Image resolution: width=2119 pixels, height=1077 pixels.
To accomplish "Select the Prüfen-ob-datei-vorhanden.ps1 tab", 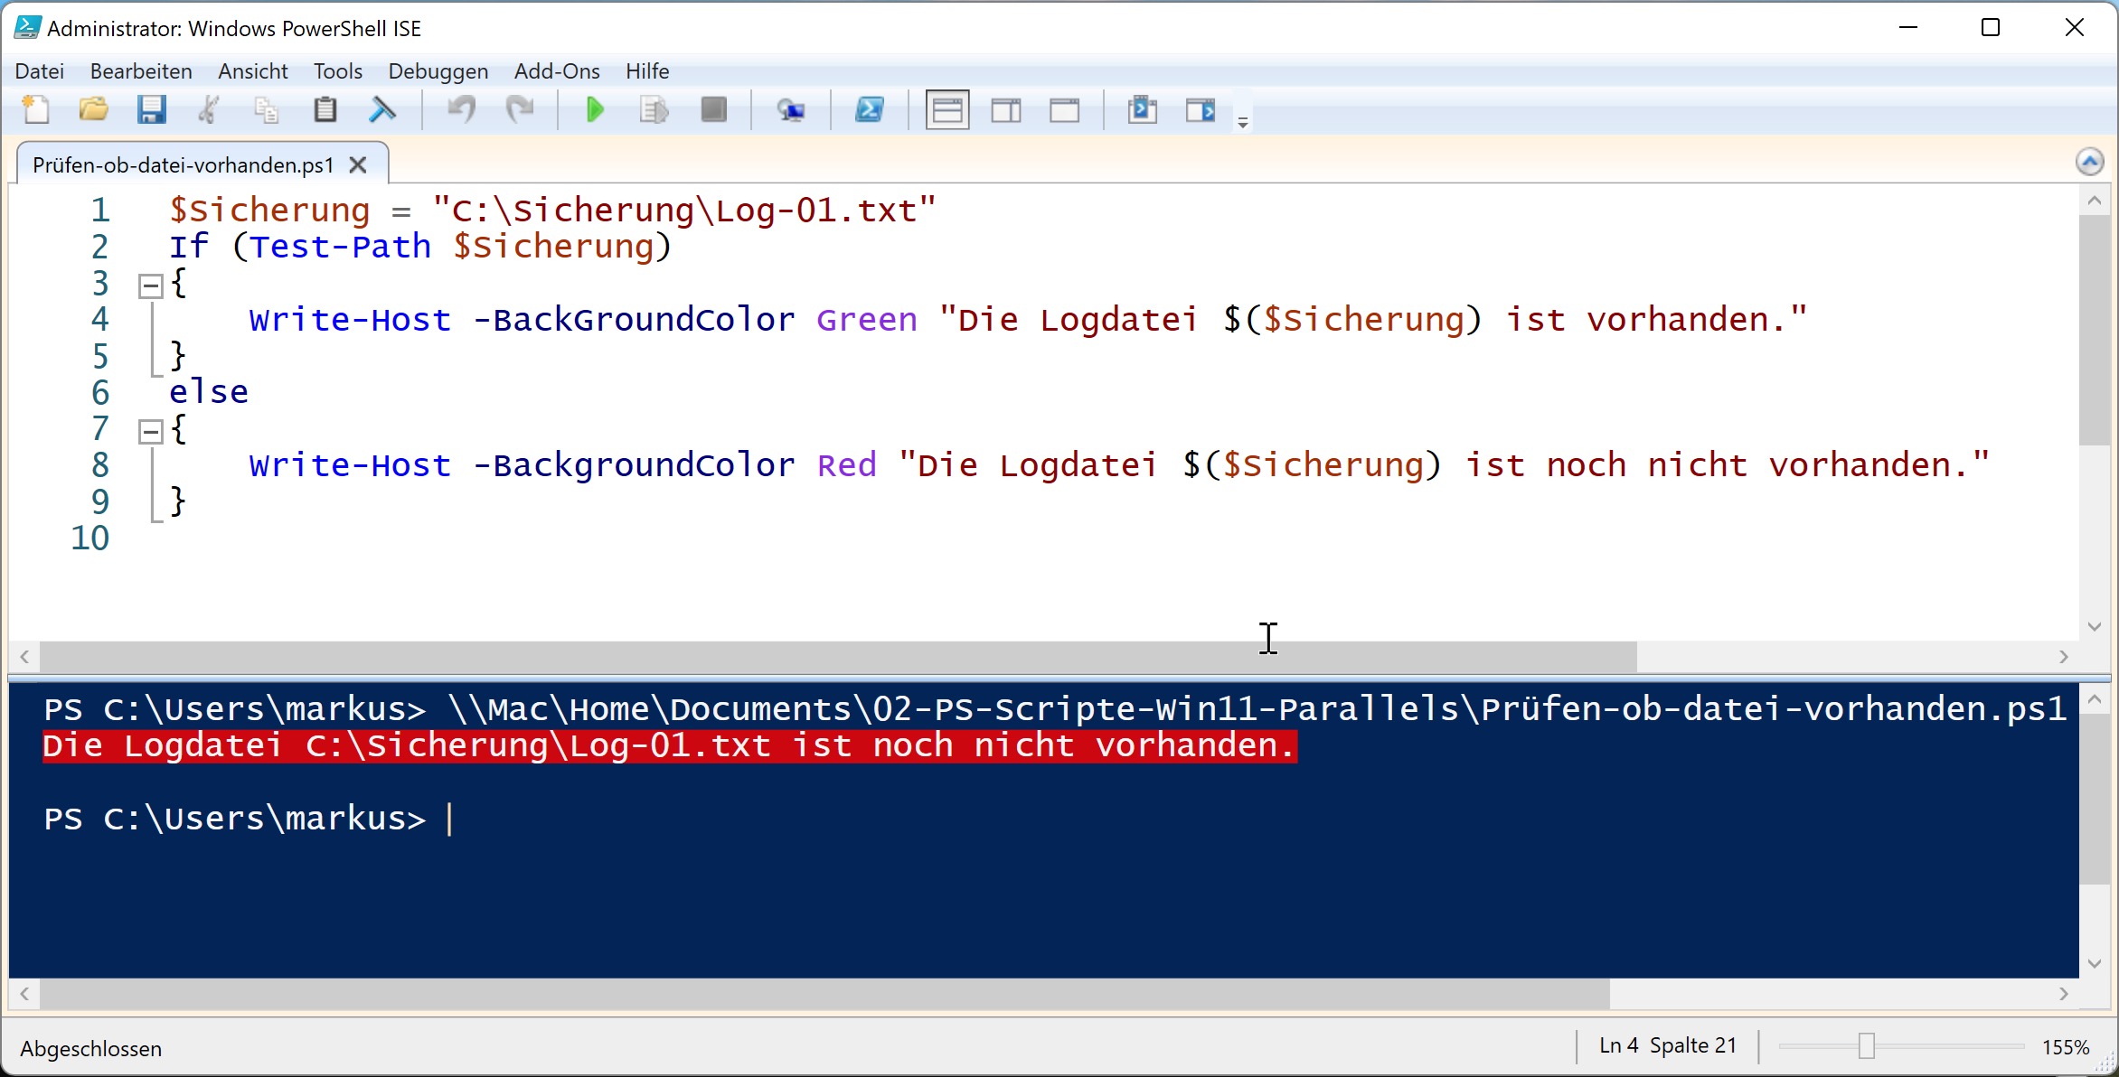I will [x=184, y=164].
